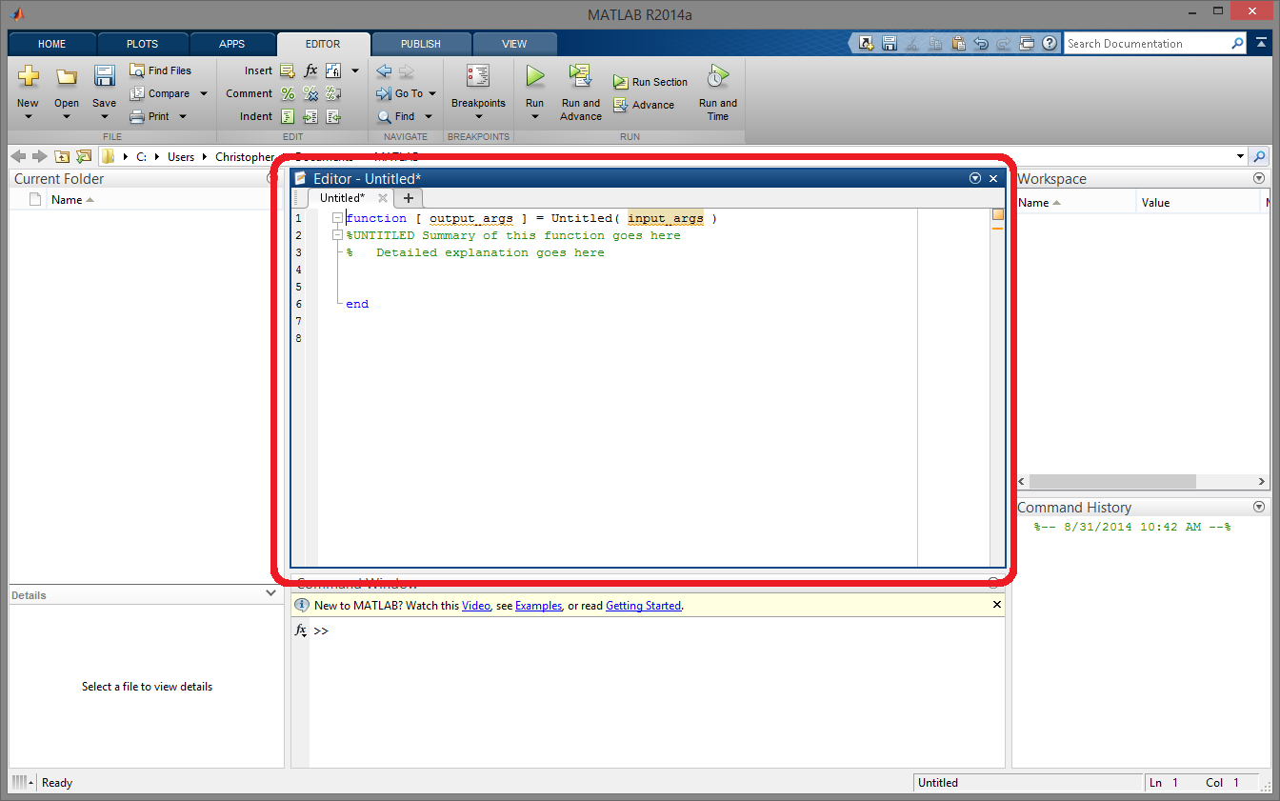Click the Run and Time icon
The height and width of the screenshot is (801, 1280).
[x=718, y=76]
